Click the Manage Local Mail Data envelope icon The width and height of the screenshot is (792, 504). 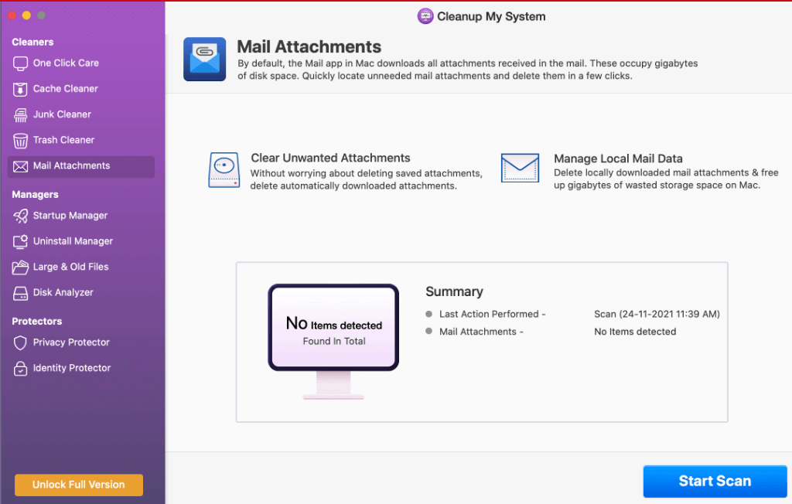[x=520, y=168]
